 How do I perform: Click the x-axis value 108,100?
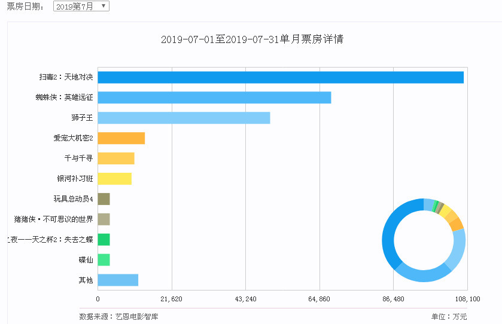point(467,299)
